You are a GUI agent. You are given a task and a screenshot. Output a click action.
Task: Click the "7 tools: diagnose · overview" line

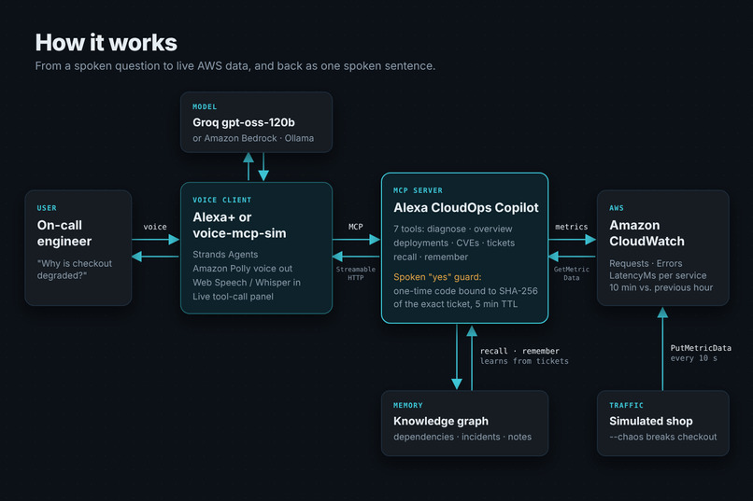453,230
